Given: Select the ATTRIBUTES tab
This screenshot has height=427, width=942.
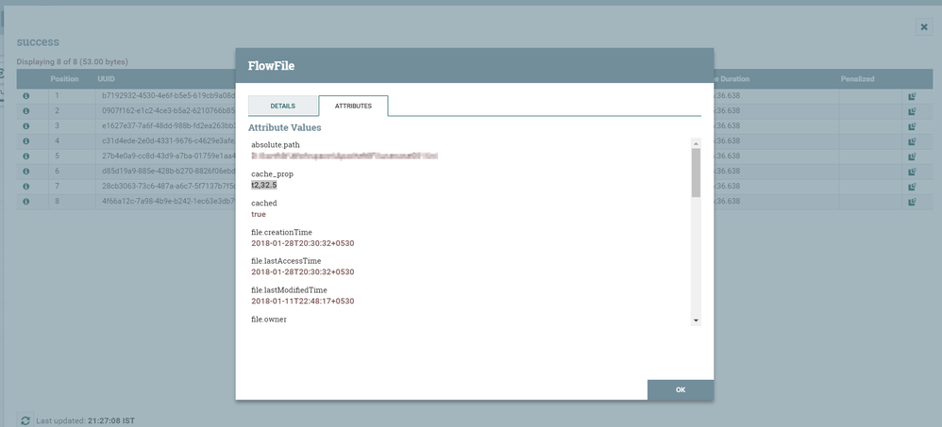Looking at the screenshot, I should [x=353, y=106].
